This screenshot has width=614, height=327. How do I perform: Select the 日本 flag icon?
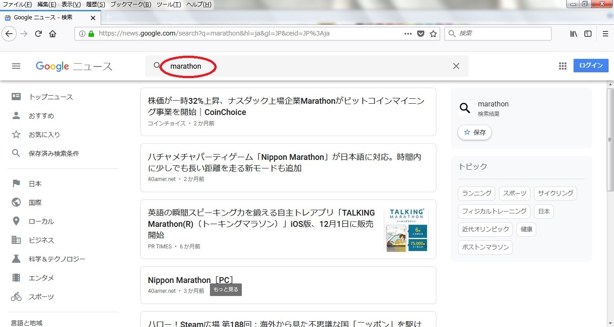(x=16, y=183)
